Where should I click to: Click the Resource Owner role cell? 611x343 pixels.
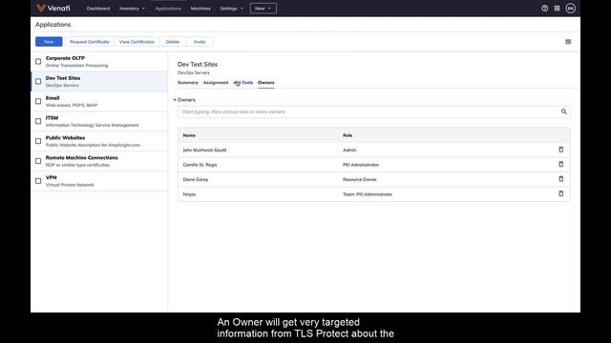360,179
